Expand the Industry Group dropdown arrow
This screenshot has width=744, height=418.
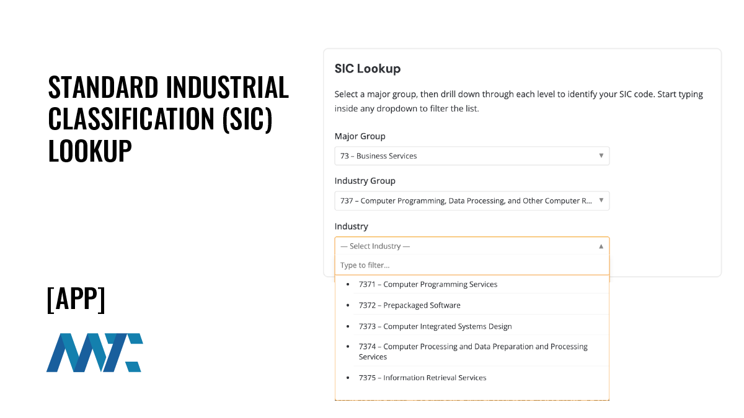pyautogui.click(x=601, y=201)
